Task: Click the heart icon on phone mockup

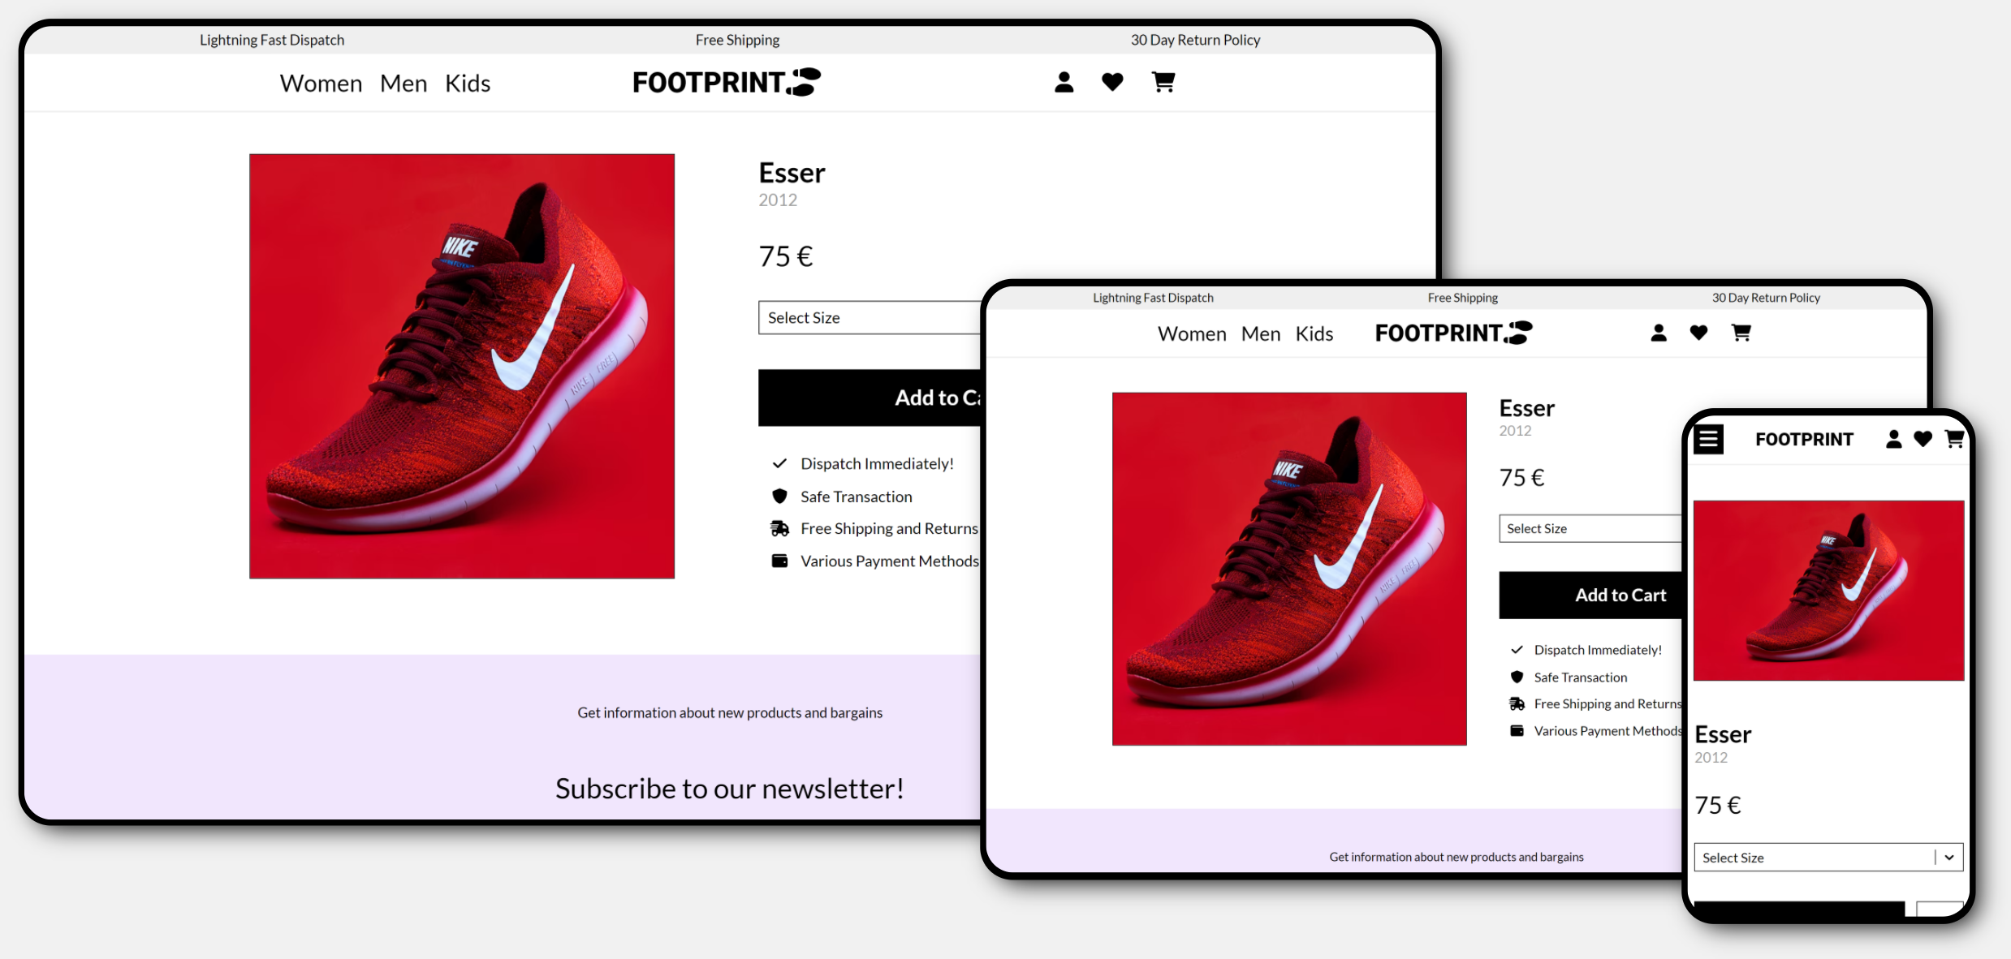Action: pyautogui.click(x=1923, y=439)
